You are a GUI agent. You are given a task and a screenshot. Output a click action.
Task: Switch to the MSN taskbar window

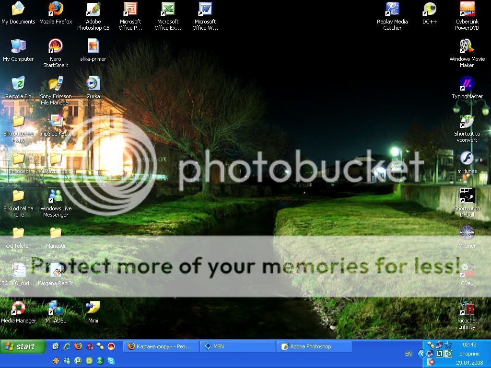[237, 346]
